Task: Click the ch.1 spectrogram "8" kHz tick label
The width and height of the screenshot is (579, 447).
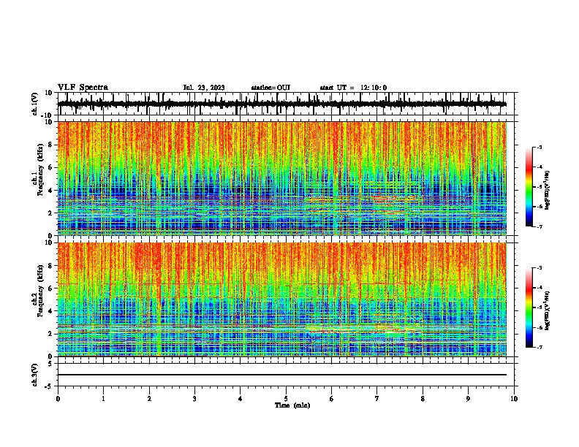Action: [x=50, y=145]
